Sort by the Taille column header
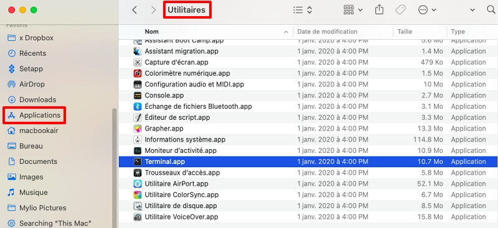Screen dimensions: 498x228 tap(405, 32)
